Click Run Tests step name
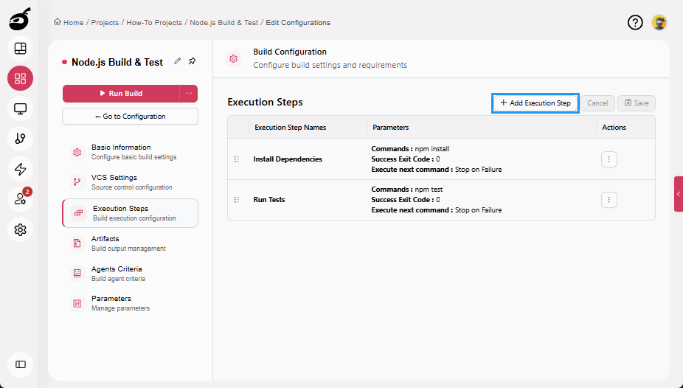Image resolution: width=683 pixels, height=388 pixels. [269, 199]
